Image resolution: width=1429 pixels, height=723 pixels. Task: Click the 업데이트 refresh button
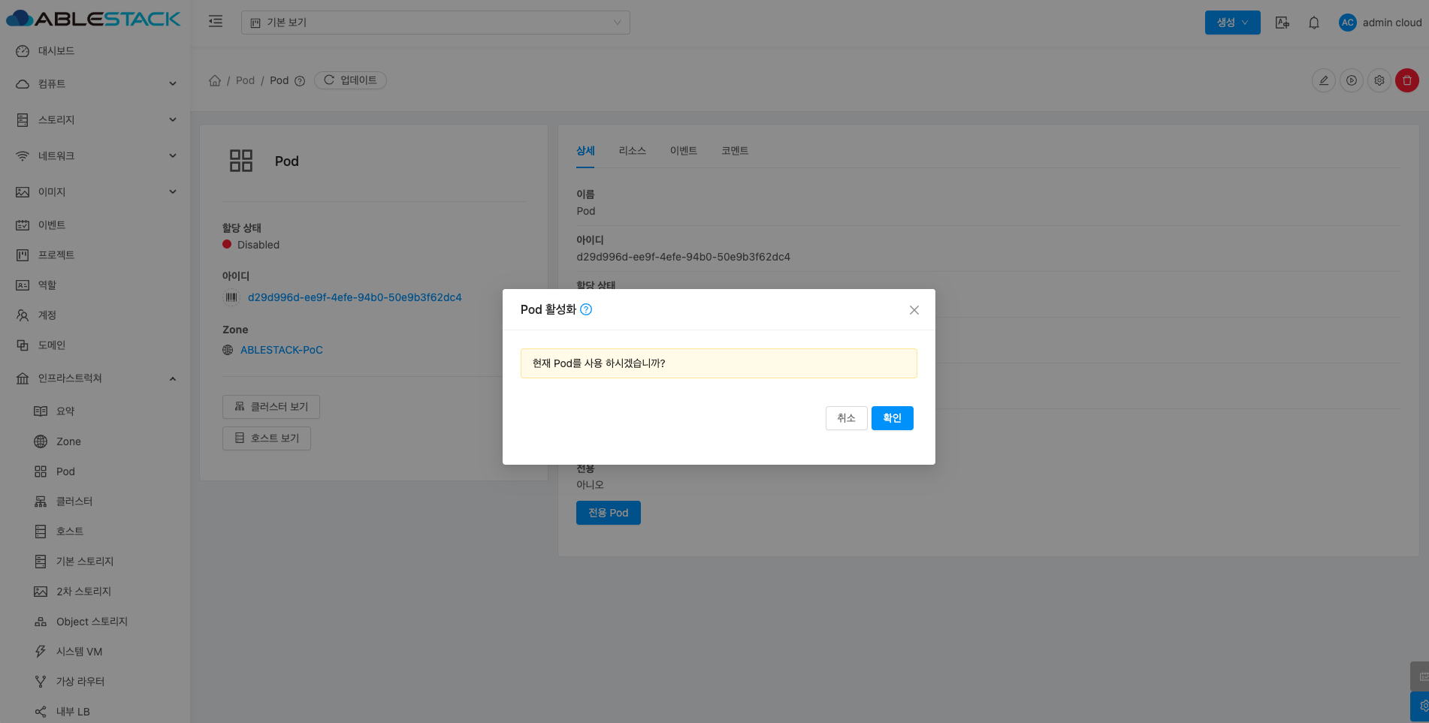click(x=350, y=80)
